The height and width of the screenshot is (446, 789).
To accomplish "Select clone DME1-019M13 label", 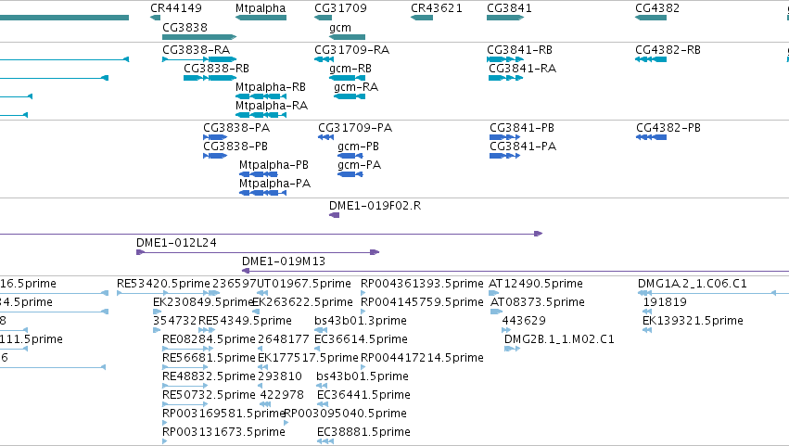I will point(284,261).
